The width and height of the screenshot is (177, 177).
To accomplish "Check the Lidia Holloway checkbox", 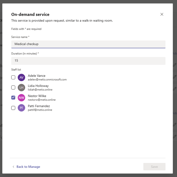I will click(x=13, y=87).
